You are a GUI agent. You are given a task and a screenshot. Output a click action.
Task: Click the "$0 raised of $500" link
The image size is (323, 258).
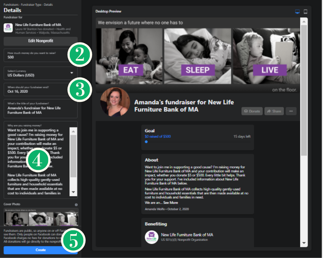tap(158, 136)
